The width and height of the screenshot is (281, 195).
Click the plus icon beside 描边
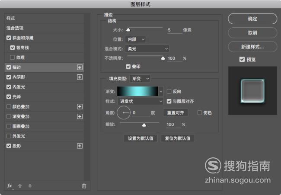click(80, 67)
